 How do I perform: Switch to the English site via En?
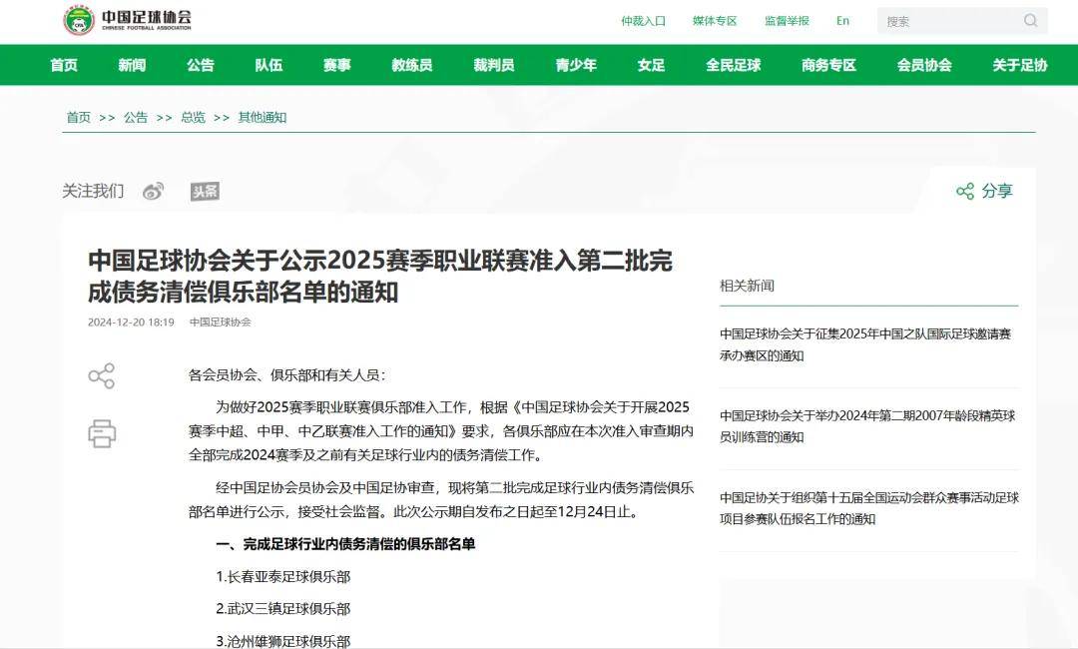tap(842, 21)
